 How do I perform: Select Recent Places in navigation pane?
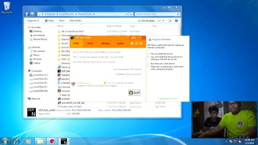click(40, 39)
